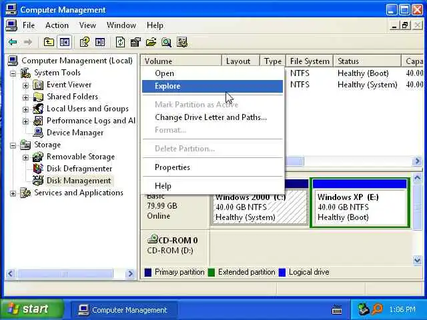Click the disk view scroll up arrow

point(417,178)
